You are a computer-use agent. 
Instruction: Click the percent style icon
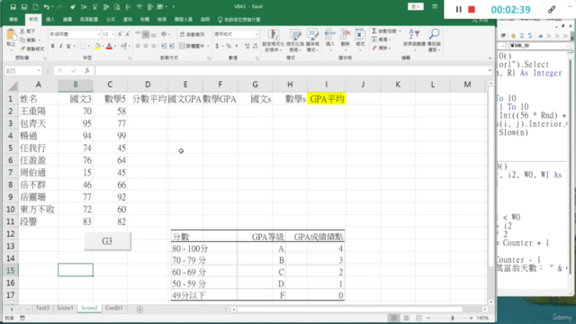[x=229, y=46]
